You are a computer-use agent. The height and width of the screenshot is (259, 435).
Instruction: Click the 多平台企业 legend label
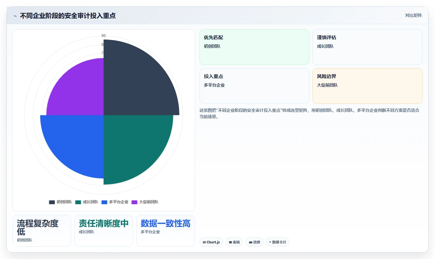tap(118, 202)
